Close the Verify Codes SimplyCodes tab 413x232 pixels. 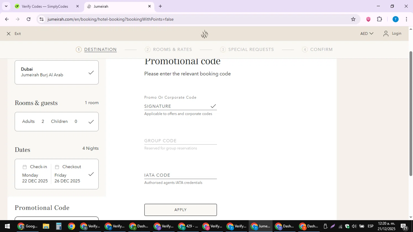[x=77, y=6]
